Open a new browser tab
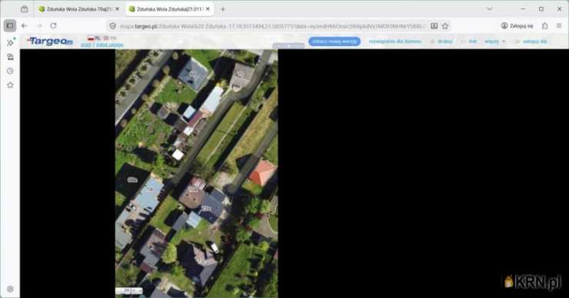569x298 pixels. (x=223, y=9)
